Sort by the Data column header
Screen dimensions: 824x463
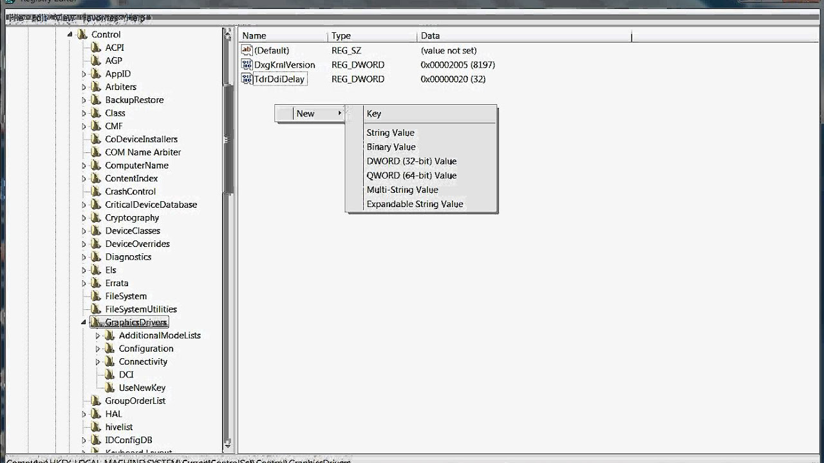tap(524, 36)
